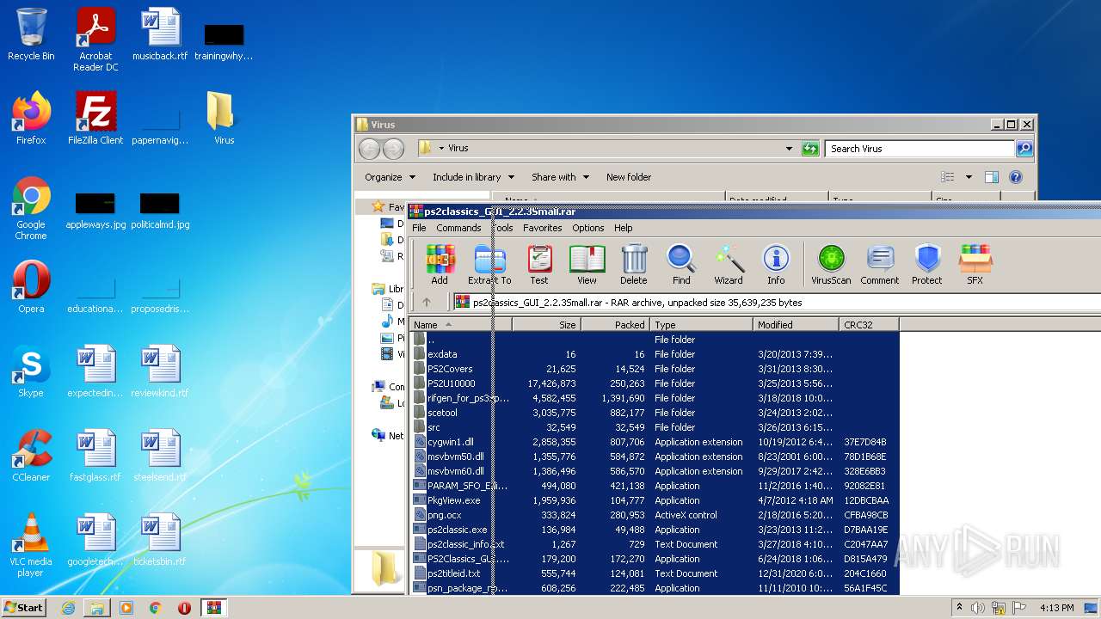
Task: Expand the Share with dropdown
Action: coord(560,177)
